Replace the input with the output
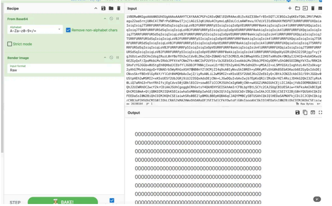Image resolution: width=332 pixels, height=206 pixels. (313, 112)
